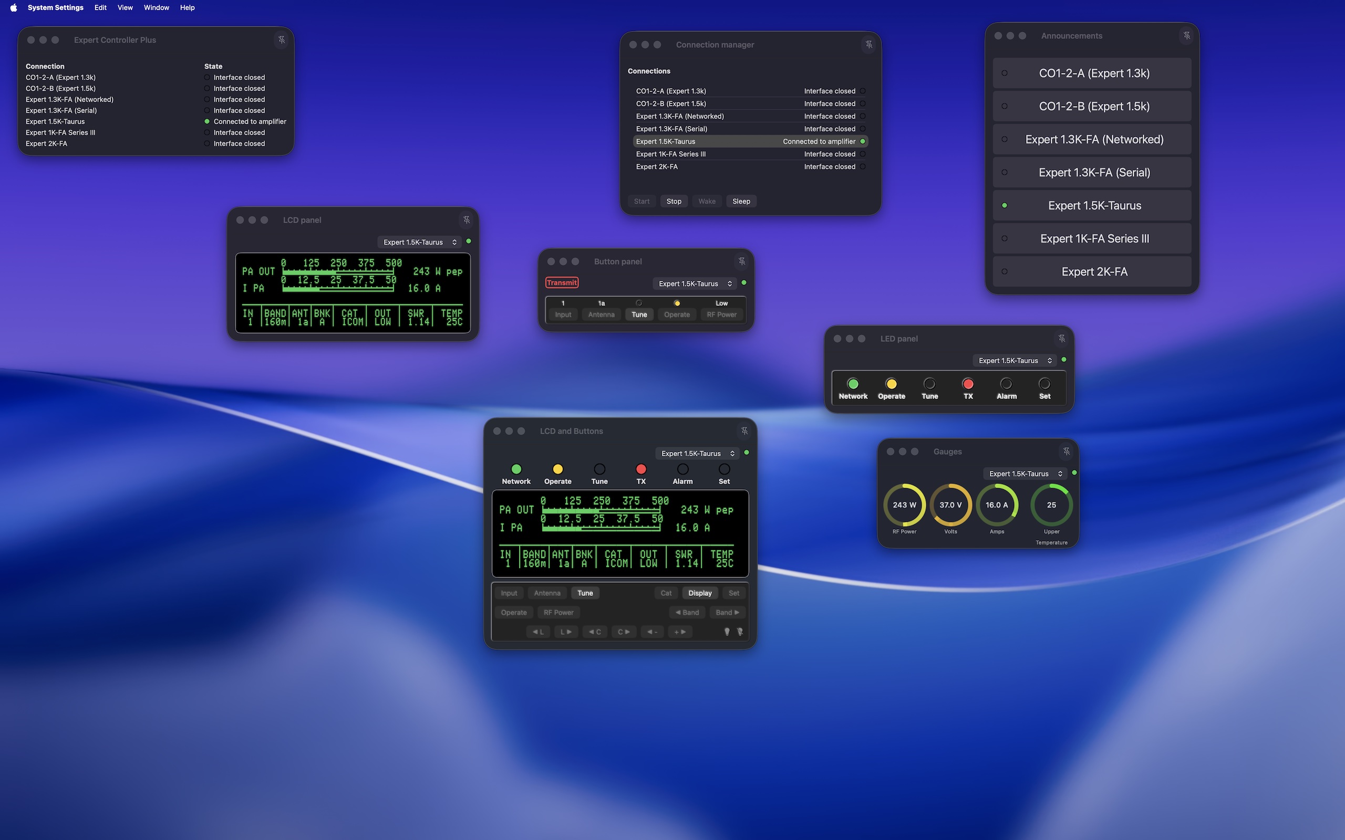Viewport: 1345px width, 840px height.
Task: Click the light bulb on icon in LCD and Buttons
Action: point(727,632)
